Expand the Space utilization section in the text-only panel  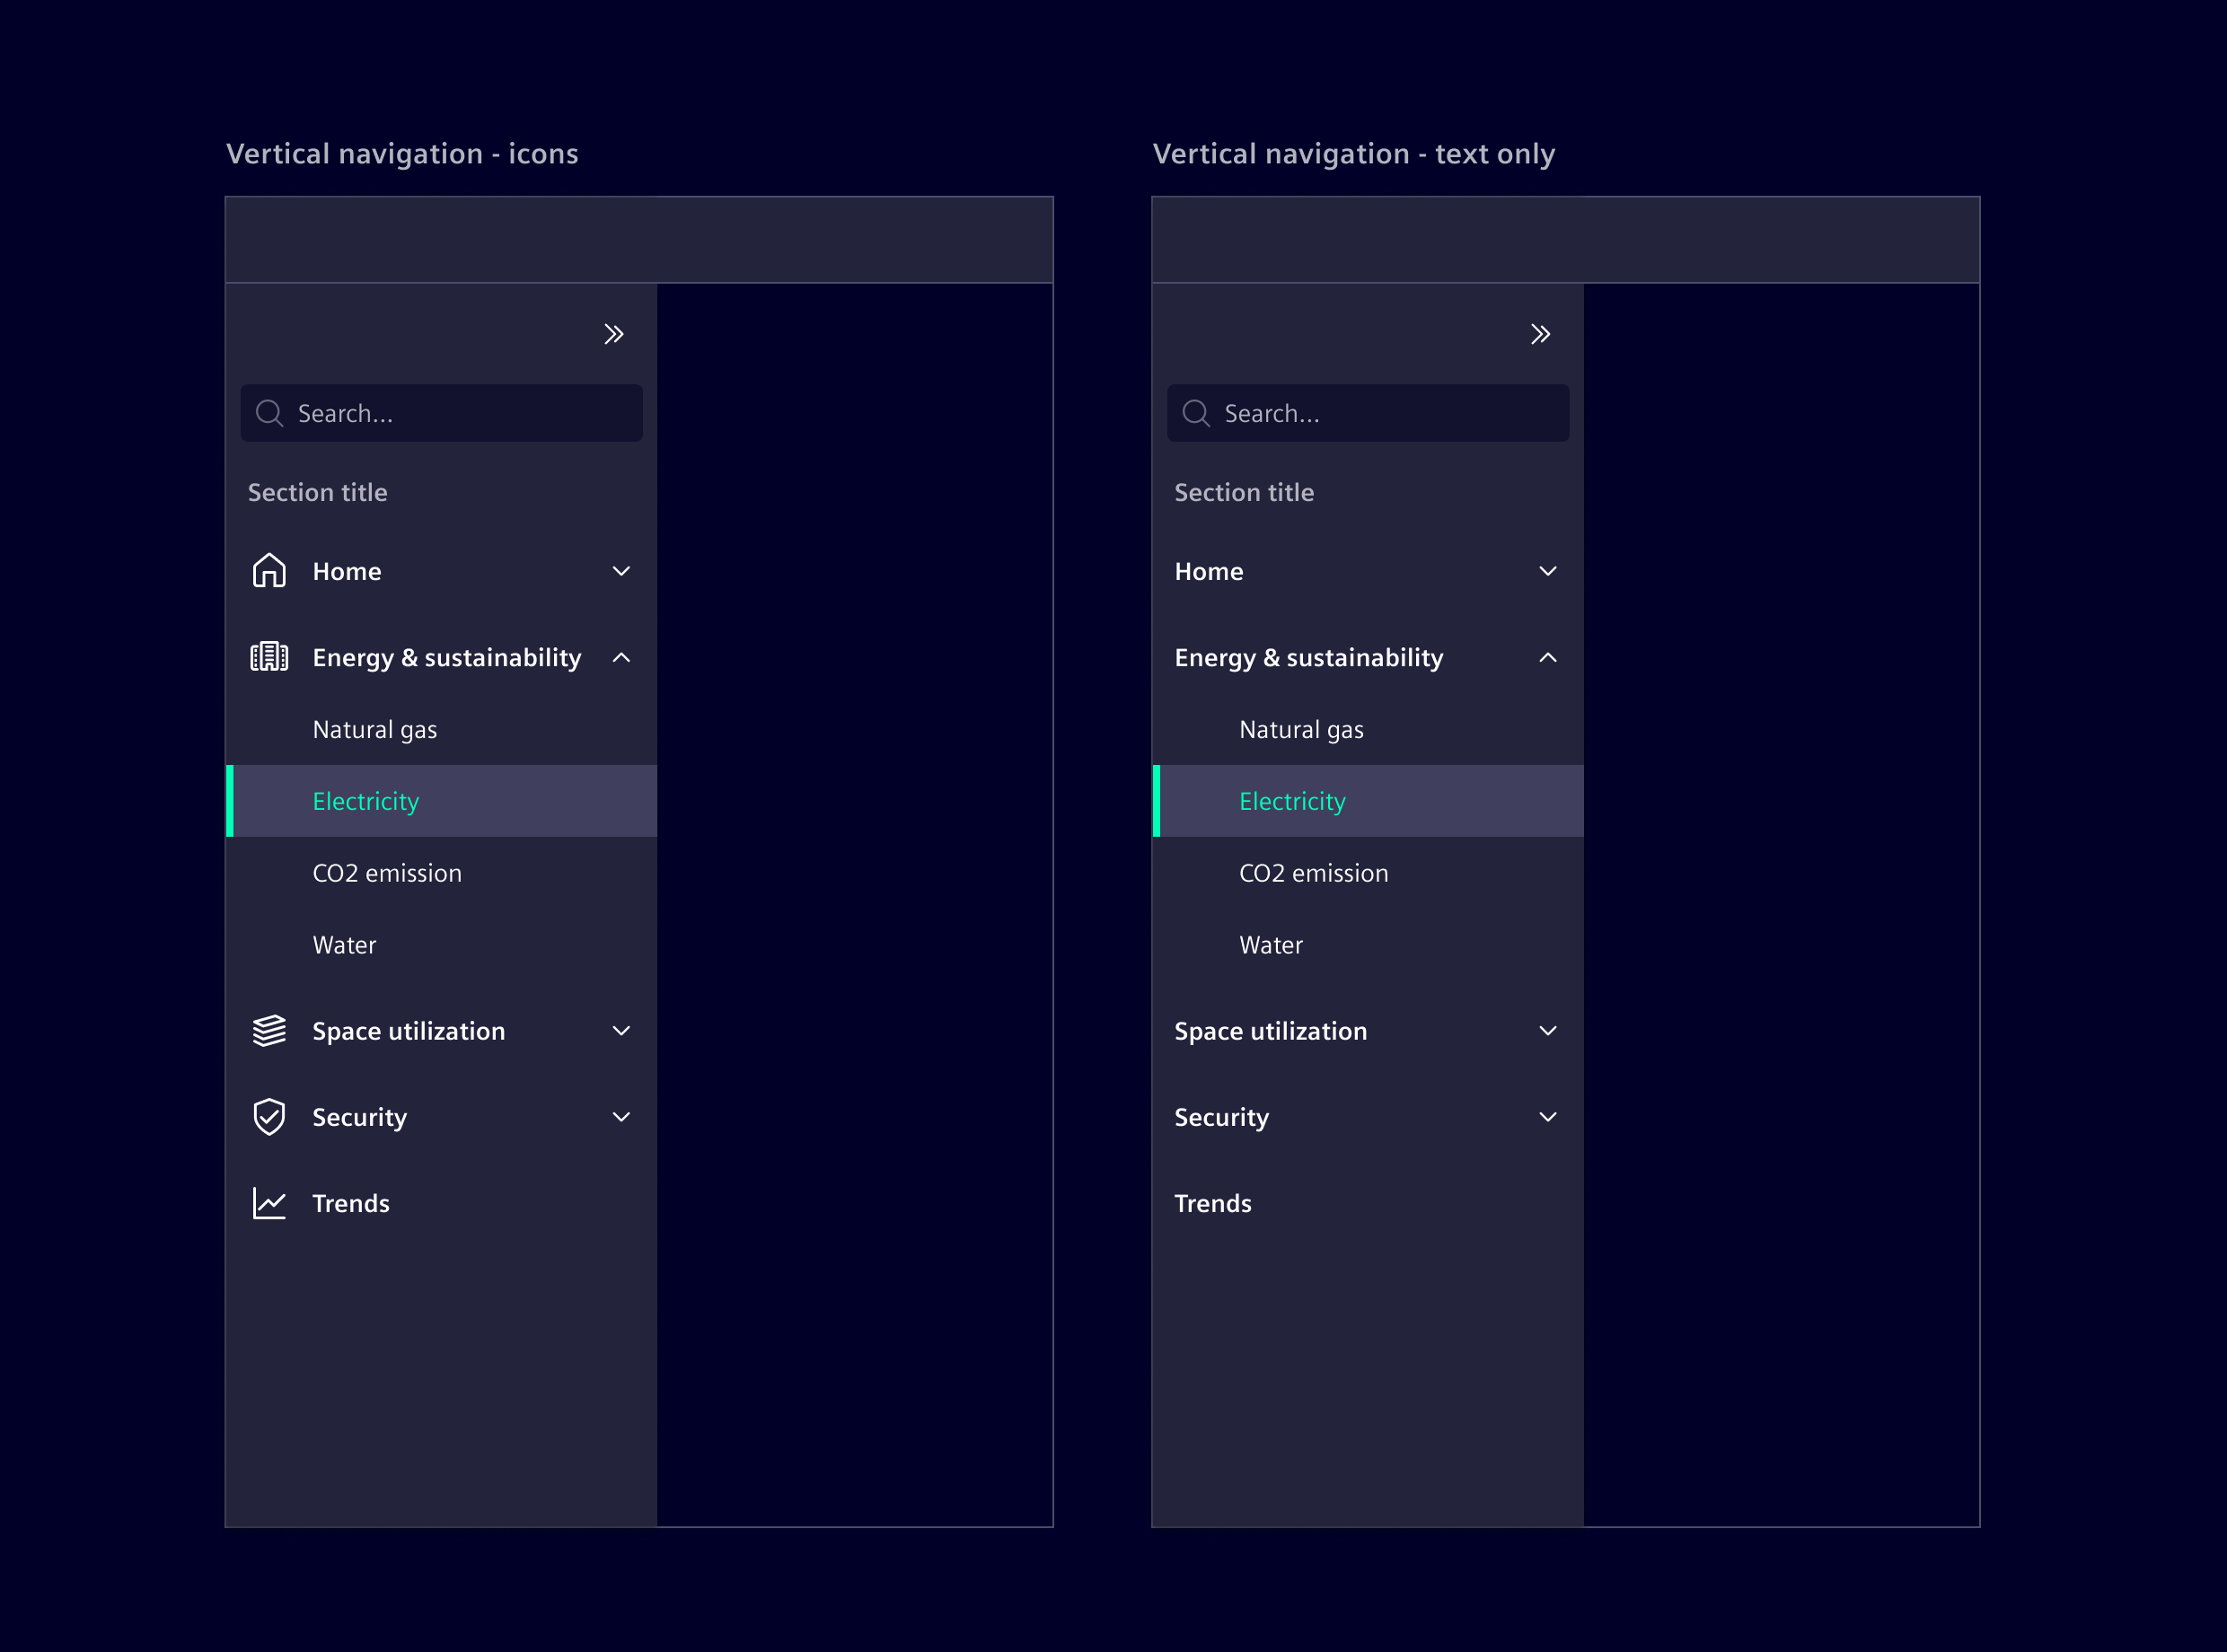coord(1548,1030)
